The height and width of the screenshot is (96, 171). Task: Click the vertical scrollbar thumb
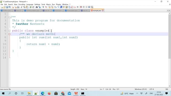[169, 37]
